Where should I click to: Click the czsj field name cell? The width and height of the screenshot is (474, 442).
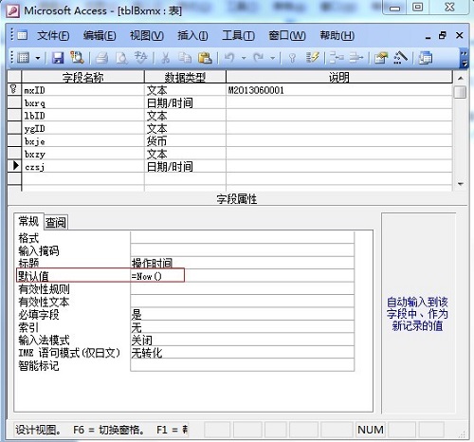(x=82, y=166)
